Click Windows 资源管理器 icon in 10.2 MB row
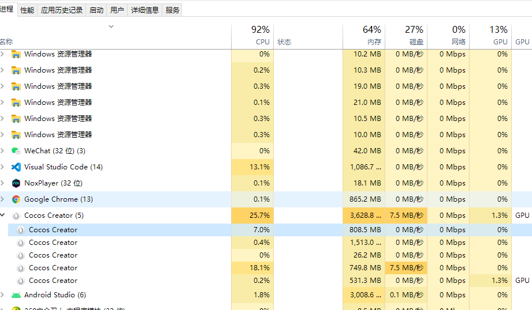 16,54
